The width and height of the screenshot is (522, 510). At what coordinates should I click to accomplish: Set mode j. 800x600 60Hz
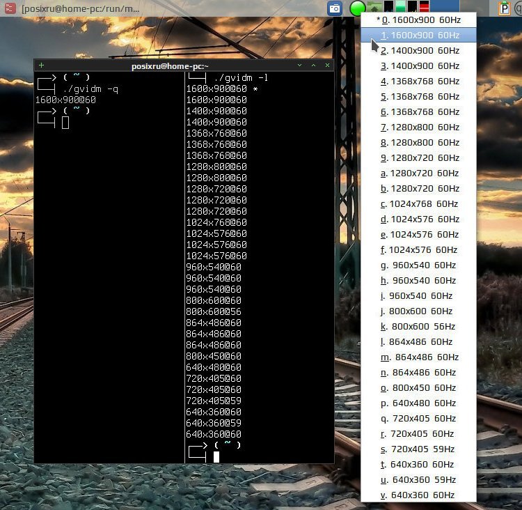pyautogui.click(x=418, y=311)
